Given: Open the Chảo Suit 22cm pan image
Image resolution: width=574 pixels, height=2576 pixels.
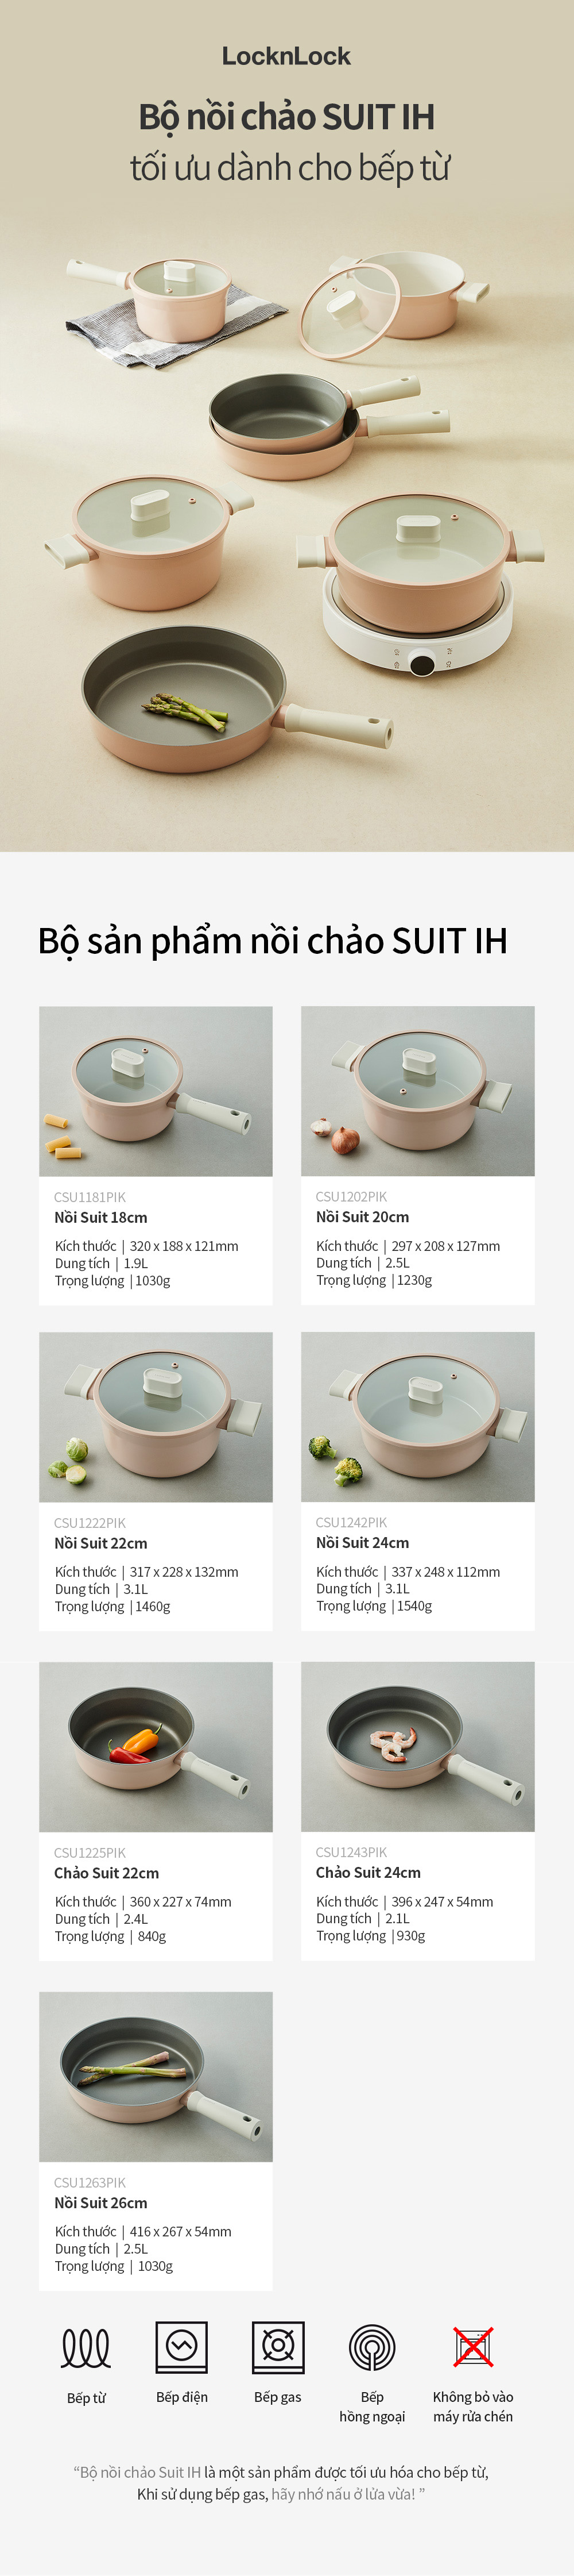Looking at the screenshot, I should tap(156, 1747).
